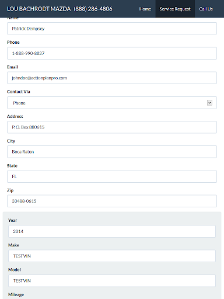Click the Contact Via label
Viewport: 224px width, 299px height.
19,92
